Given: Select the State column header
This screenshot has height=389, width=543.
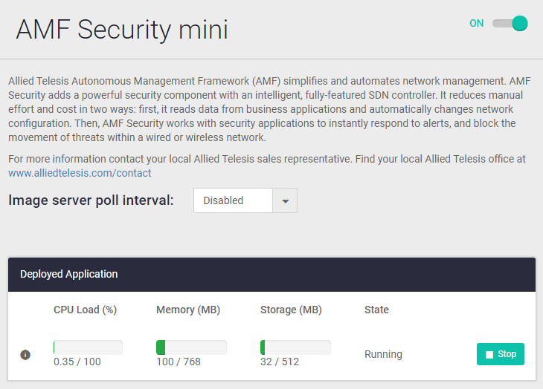Looking at the screenshot, I should click(376, 310).
